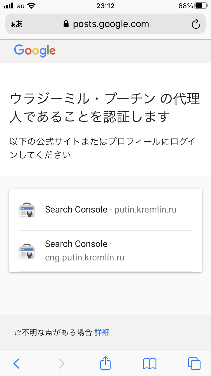Open the Share sheet icon
This screenshot has width=211, height=376.
pos(105,363)
